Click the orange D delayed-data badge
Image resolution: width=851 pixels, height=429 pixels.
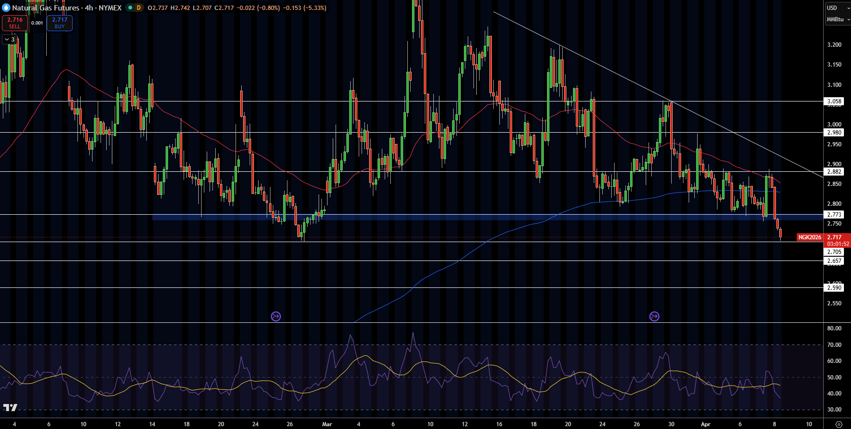(x=139, y=8)
